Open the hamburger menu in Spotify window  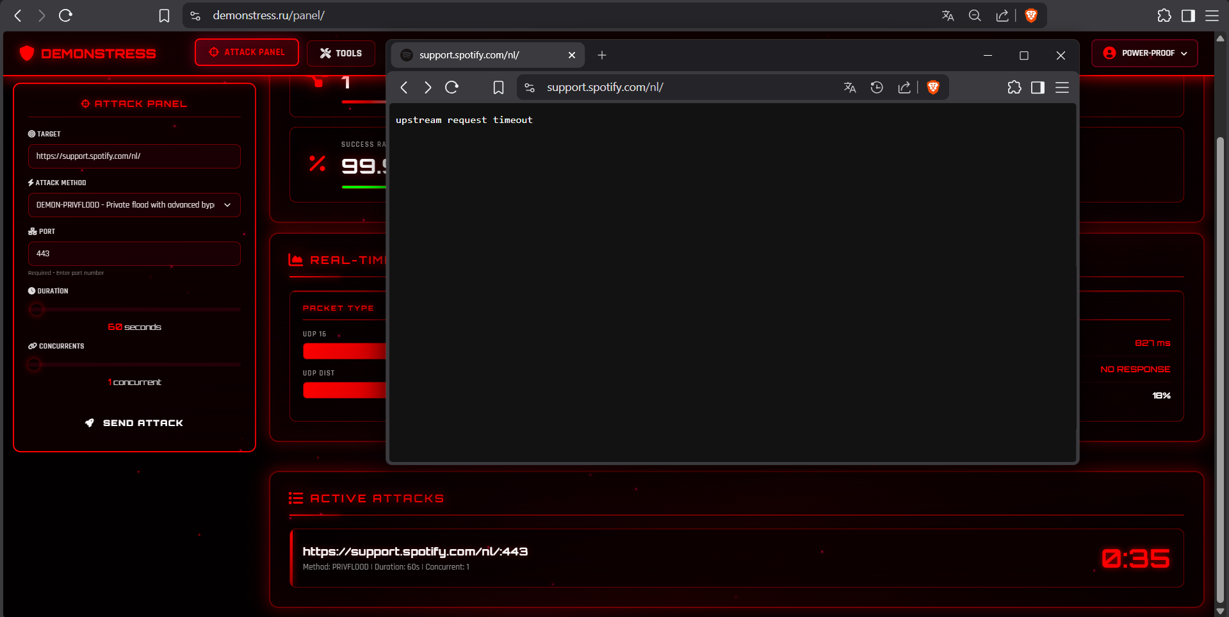point(1062,88)
